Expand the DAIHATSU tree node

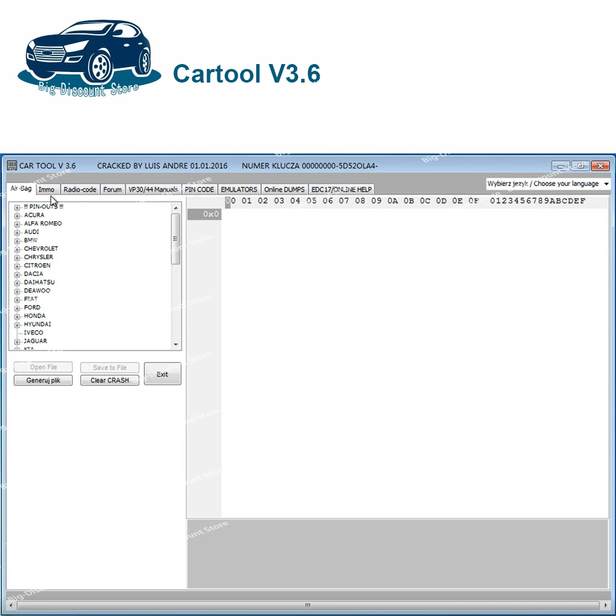(x=17, y=283)
